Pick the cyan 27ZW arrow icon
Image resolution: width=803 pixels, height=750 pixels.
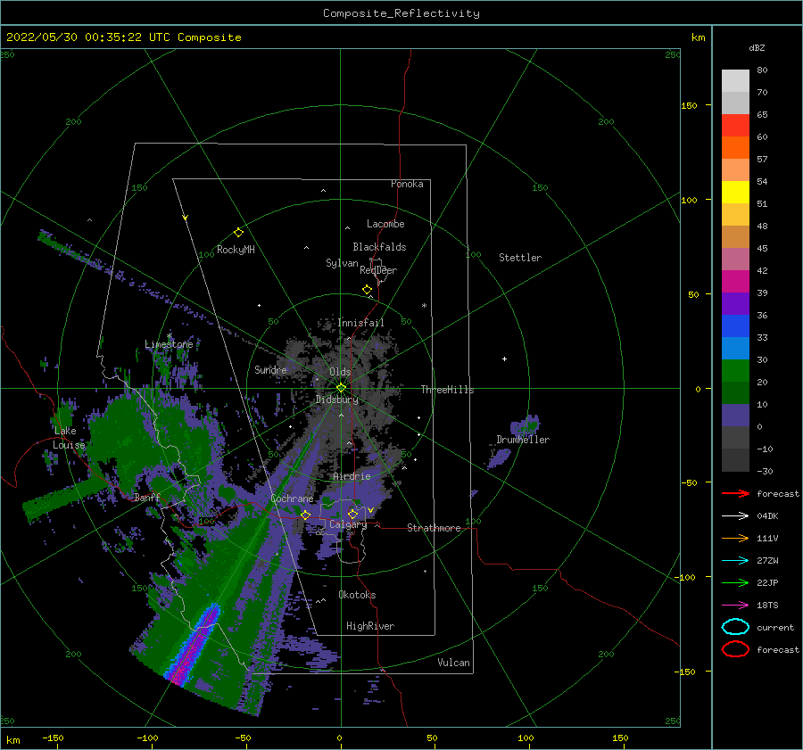click(735, 561)
